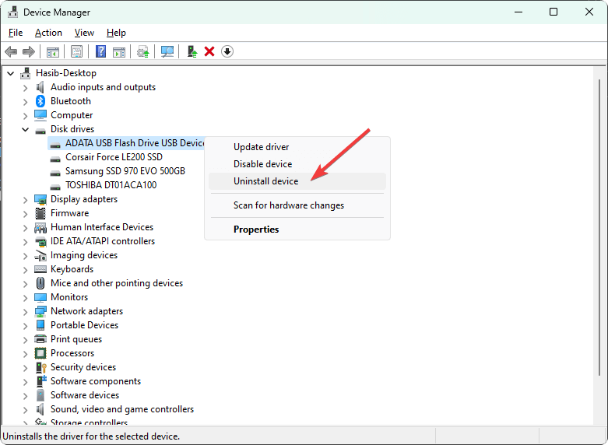Select the Hasib-Desktop label
Viewport: 608px width, 445px height.
66,73
